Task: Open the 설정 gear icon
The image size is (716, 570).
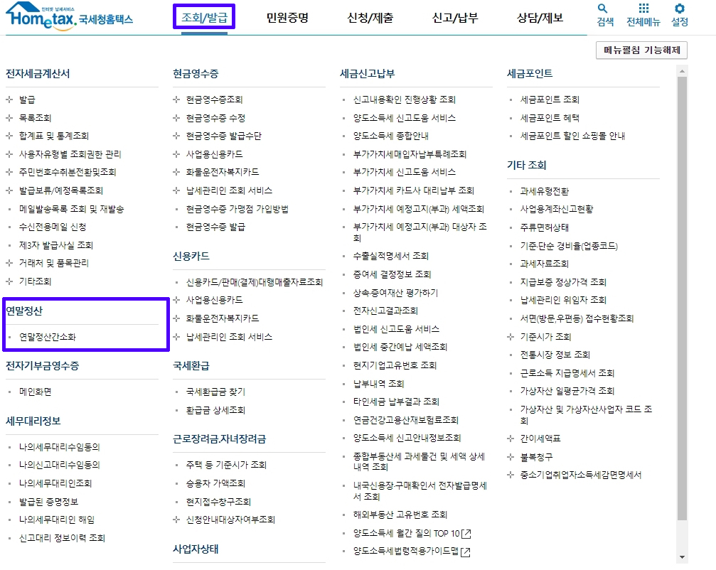Action: click(680, 15)
